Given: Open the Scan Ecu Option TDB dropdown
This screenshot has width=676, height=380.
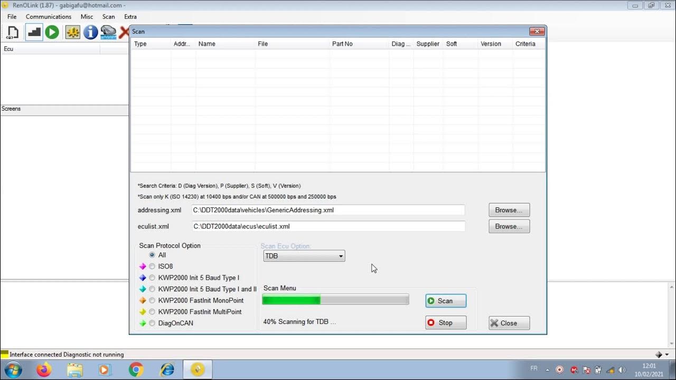Looking at the screenshot, I should (x=304, y=256).
